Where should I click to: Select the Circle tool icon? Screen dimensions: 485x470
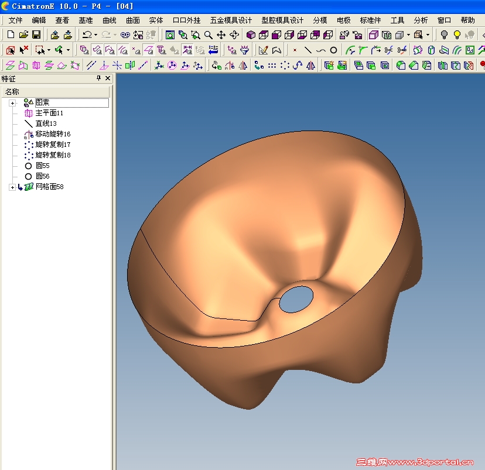[x=333, y=50]
